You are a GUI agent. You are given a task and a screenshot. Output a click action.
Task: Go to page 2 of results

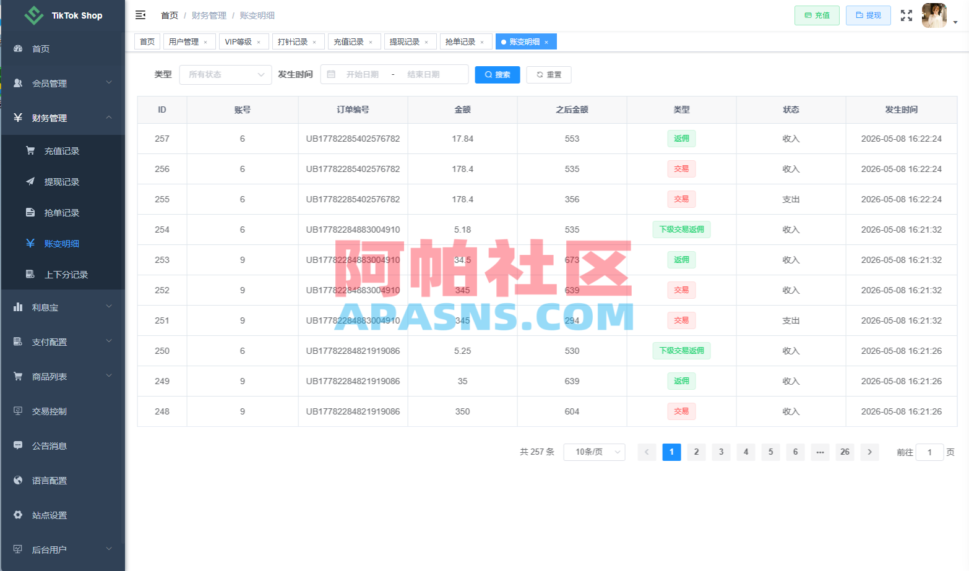696,452
